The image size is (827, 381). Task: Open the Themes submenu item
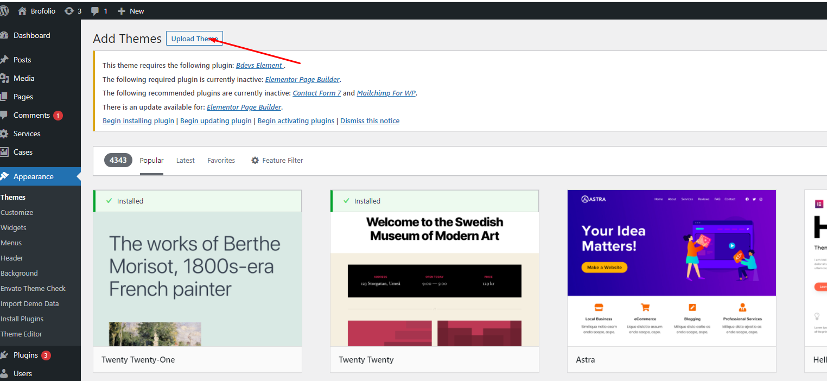click(13, 197)
